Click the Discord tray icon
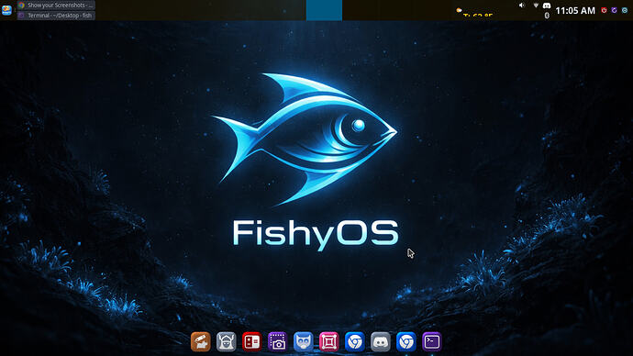Viewport: 633px width, 356px height. pos(547,6)
